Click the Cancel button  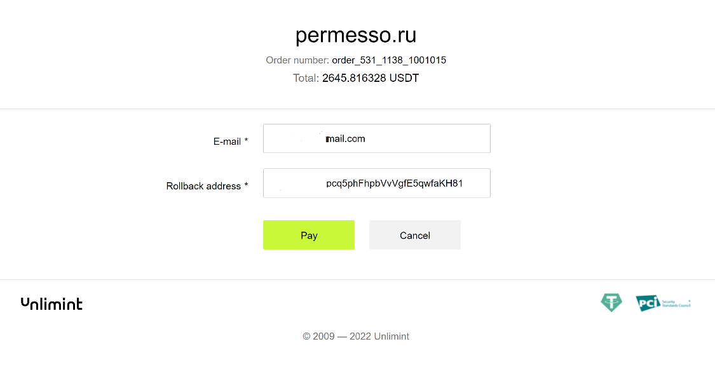pyautogui.click(x=415, y=235)
